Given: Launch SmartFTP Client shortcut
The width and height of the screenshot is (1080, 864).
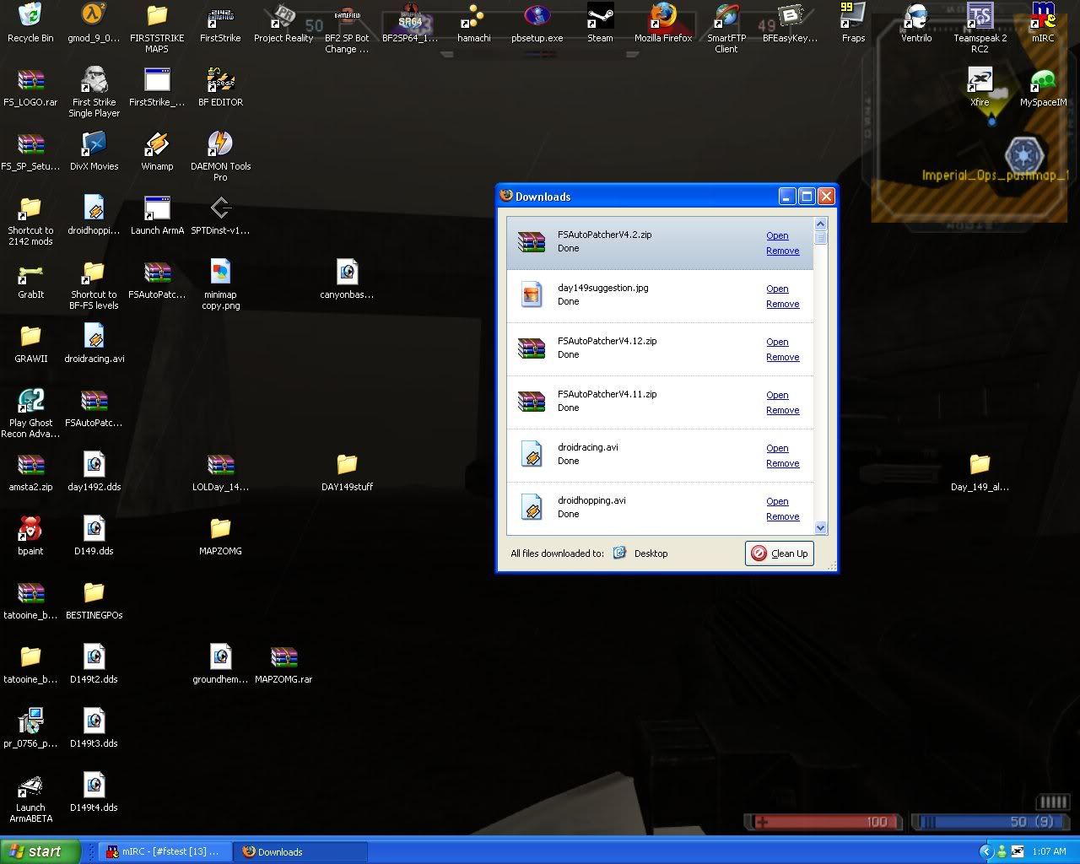Looking at the screenshot, I should click(x=726, y=28).
